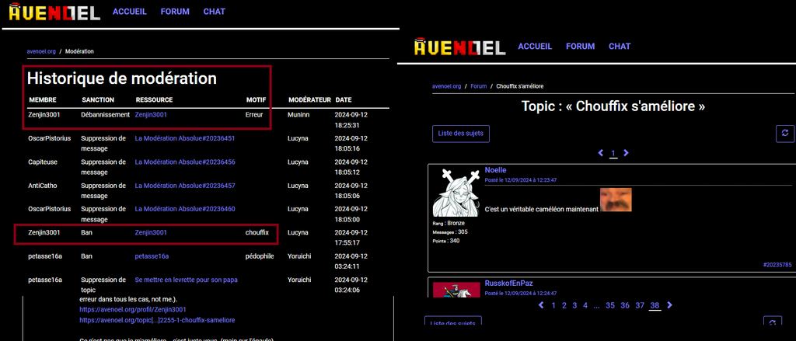
Task: Open Noelle's avatar image
Action: [455, 192]
